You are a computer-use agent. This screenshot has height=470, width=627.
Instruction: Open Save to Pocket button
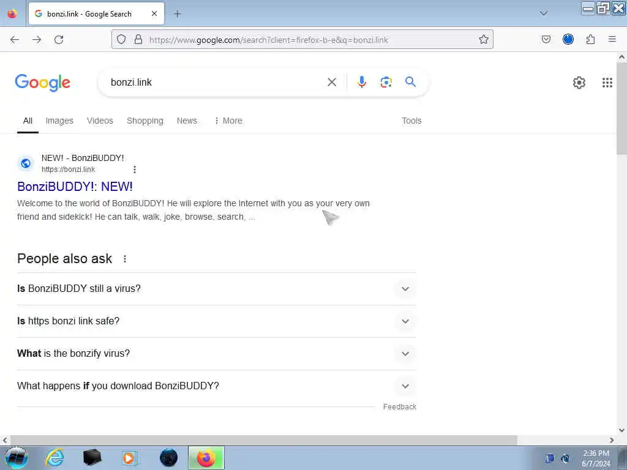(x=546, y=39)
